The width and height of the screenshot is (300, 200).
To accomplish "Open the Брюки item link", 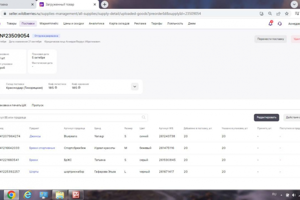I will [33, 160].
